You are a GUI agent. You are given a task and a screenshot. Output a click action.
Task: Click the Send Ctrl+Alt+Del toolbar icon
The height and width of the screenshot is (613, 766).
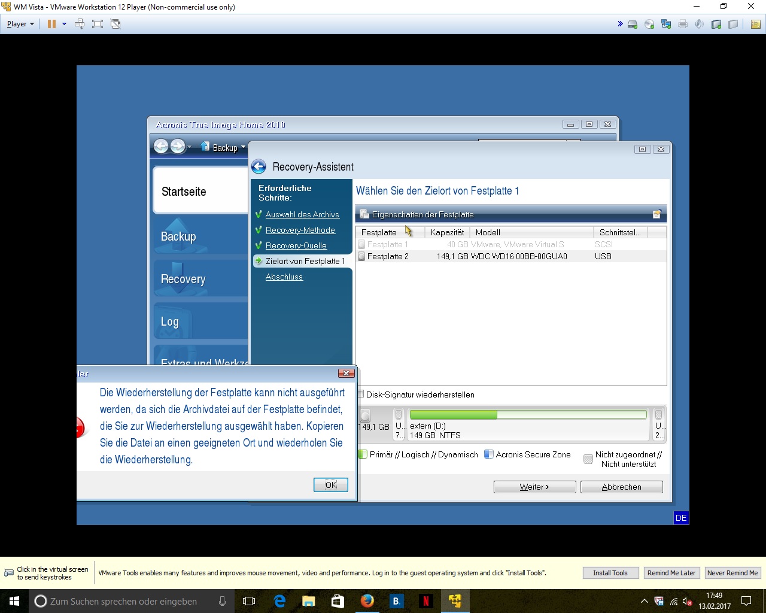pyautogui.click(x=80, y=24)
